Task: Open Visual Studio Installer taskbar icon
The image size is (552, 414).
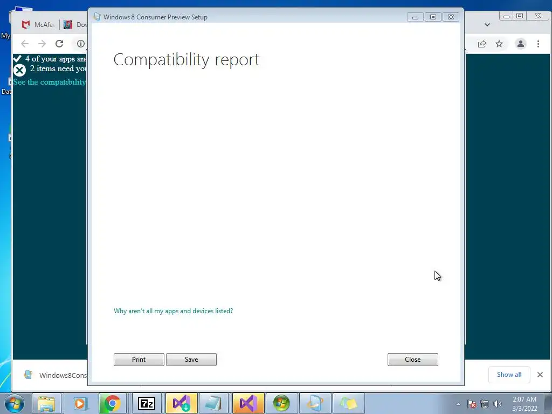Action: click(181, 403)
